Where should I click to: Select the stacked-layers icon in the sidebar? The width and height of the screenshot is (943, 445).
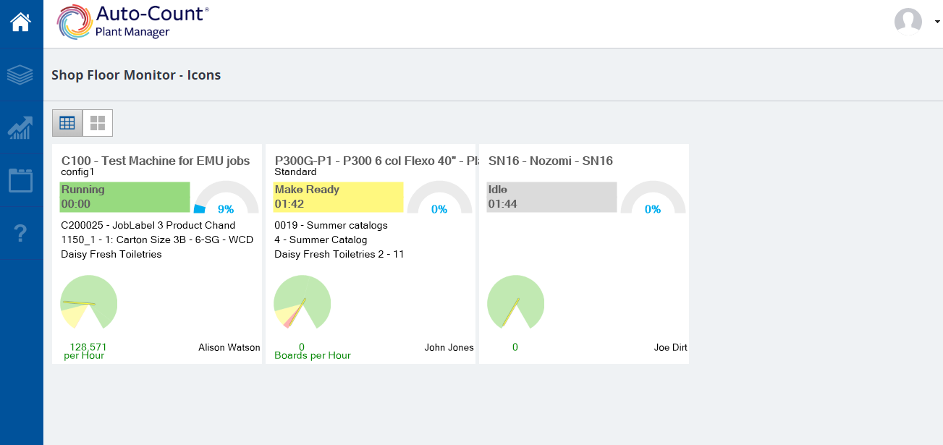20,75
